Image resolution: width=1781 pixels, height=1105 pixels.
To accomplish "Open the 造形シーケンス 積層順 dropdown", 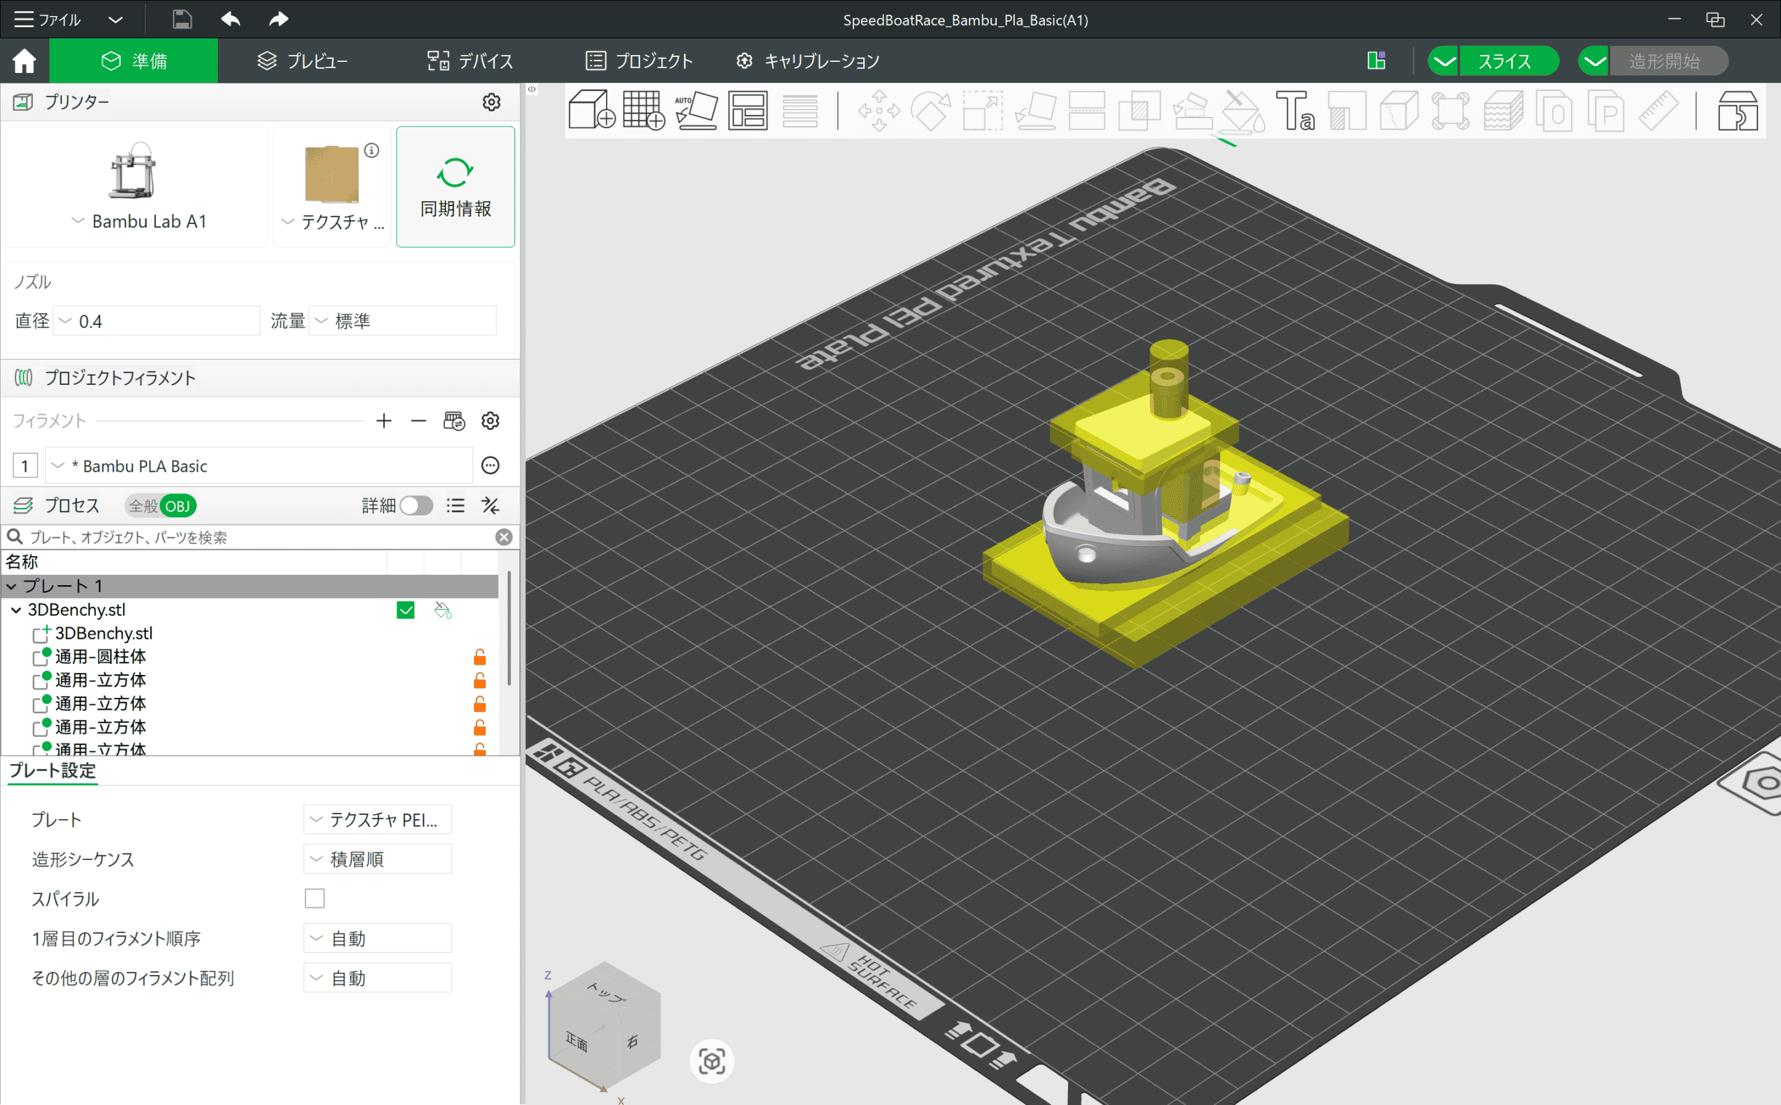I will pos(377,859).
